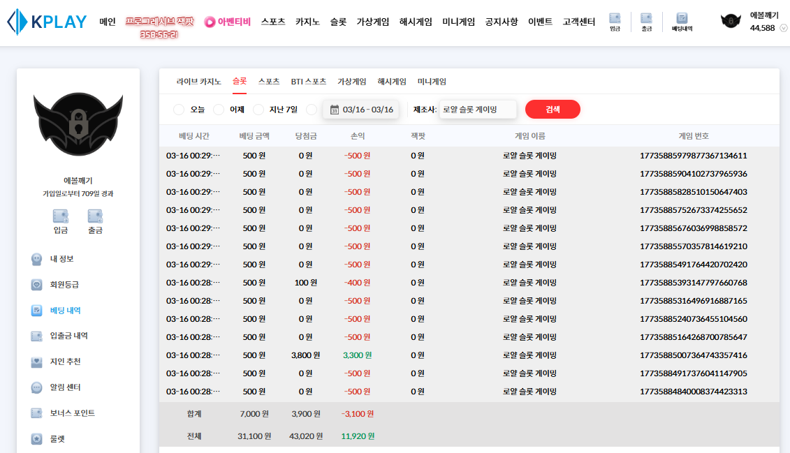Screen dimensions: 790x453
Task: Switch to the BTI 스포츠 tab
Action: coord(308,82)
